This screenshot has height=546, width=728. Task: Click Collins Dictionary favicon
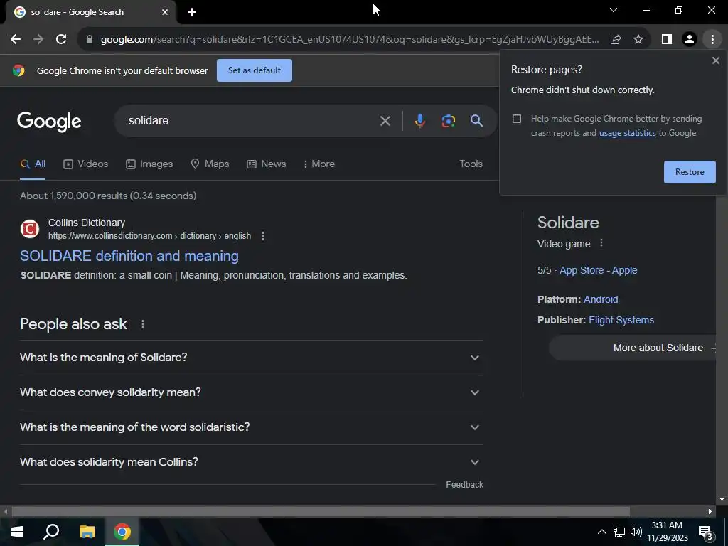30,229
